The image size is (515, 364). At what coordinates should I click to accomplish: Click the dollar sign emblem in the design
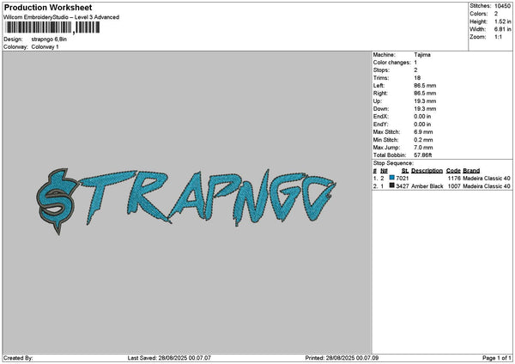(x=57, y=201)
